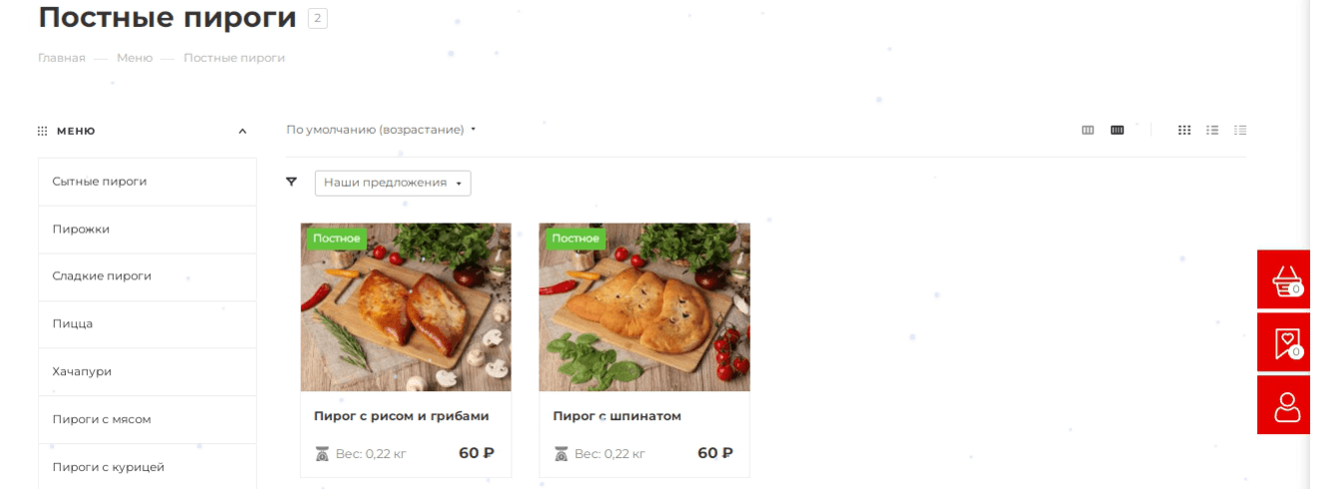Screen dimensions: 1339x489
Task: Go to Главная breadcrumb link
Action: click(62, 58)
